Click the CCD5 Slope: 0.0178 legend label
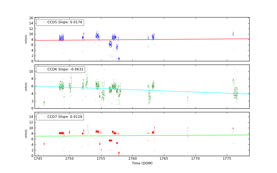The height and width of the screenshot is (173, 277). click(x=65, y=22)
